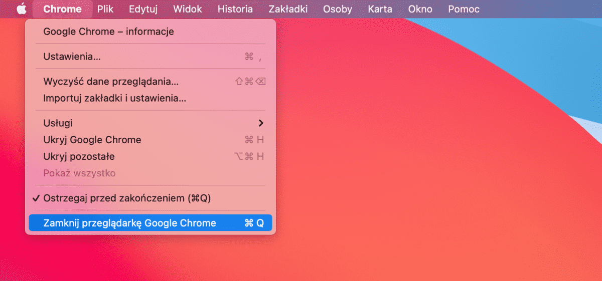The image size is (602, 281).
Task: Click Ukryj Google Chrome
Action: point(92,140)
